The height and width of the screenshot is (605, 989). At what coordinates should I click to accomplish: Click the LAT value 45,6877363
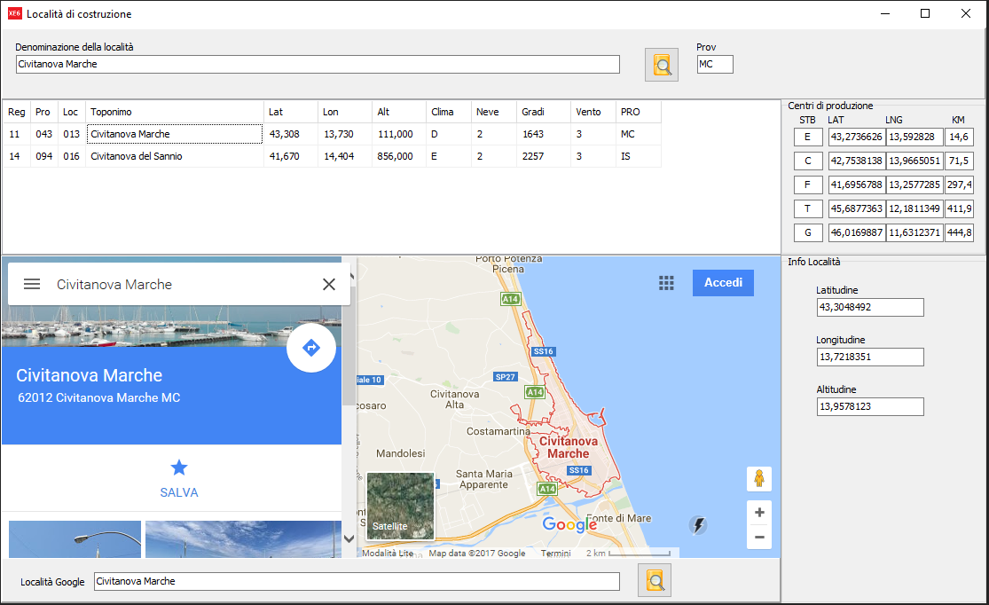tap(857, 208)
